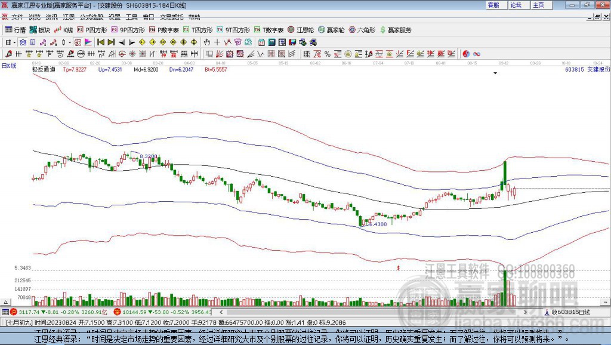Select the crosshair plus cursor tool
The image size is (611, 345).
(217, 42)
